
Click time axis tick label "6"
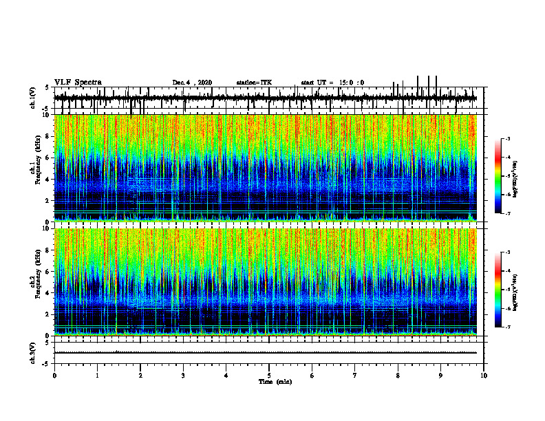point(312,376)
